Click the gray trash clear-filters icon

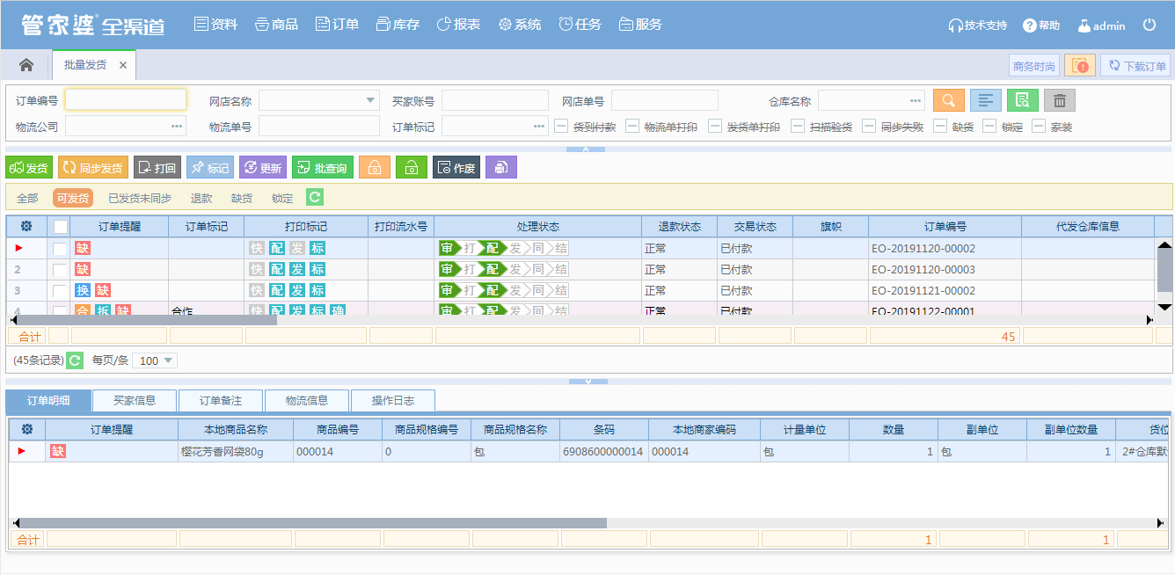[x=1060, y=100]
